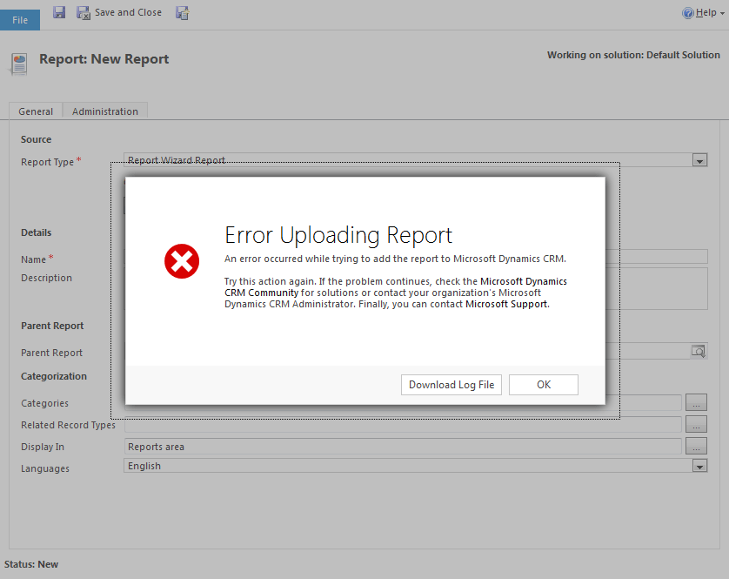Open the Display In ellipsis button
Viewport: 729px width, 579px height.
pyautogui.click(x=696, y=447)
